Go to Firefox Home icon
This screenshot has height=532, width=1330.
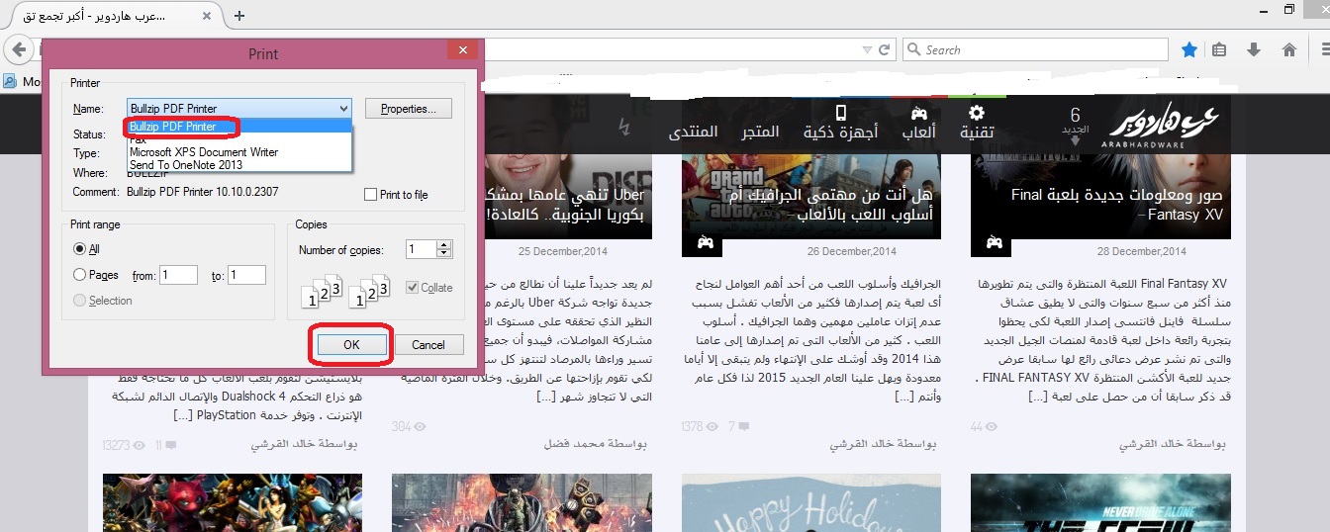[1289, 49]
